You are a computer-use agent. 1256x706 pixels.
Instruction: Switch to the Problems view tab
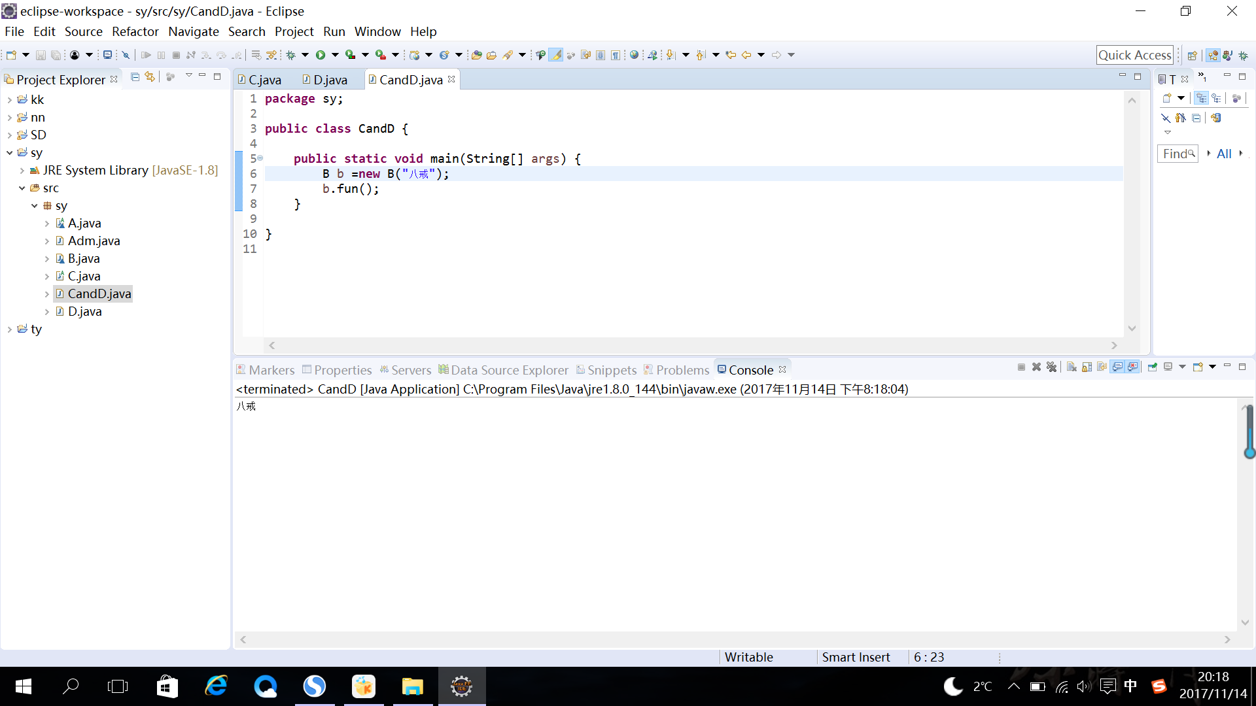tap(676, 370)
